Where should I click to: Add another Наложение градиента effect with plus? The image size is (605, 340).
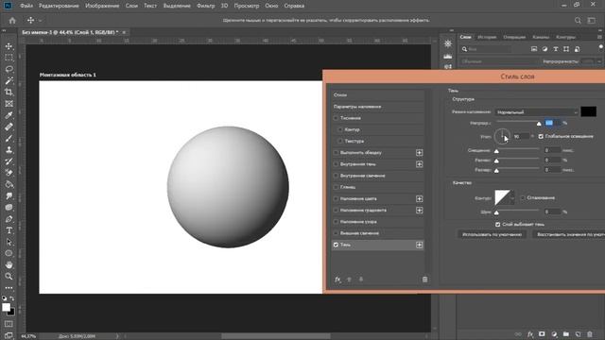[x=420, y=210]
